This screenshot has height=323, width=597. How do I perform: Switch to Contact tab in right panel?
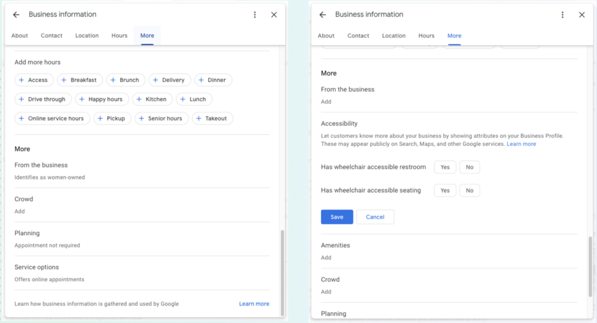358,36
